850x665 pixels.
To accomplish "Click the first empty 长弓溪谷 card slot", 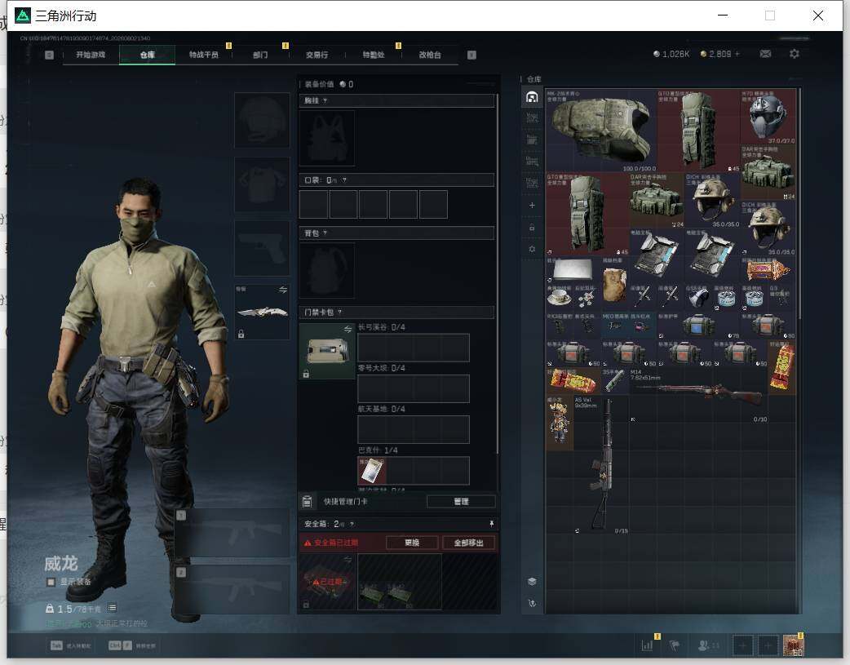I will pos(372,348).
